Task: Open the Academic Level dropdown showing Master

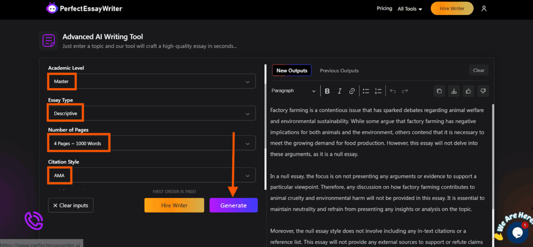Action: (151, 81)
